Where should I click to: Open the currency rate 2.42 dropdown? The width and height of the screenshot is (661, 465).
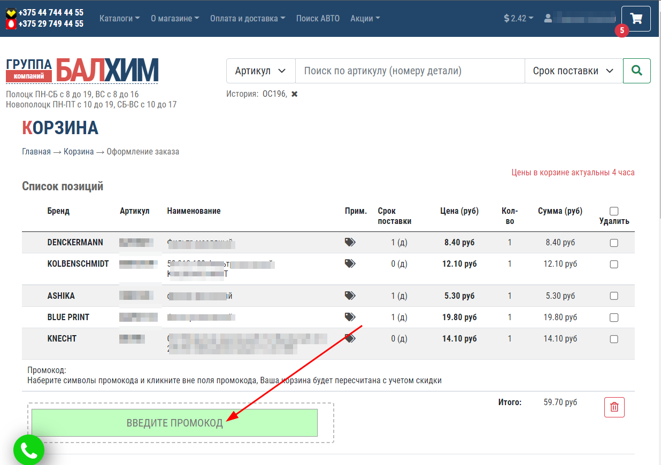[x=518, y=18]
